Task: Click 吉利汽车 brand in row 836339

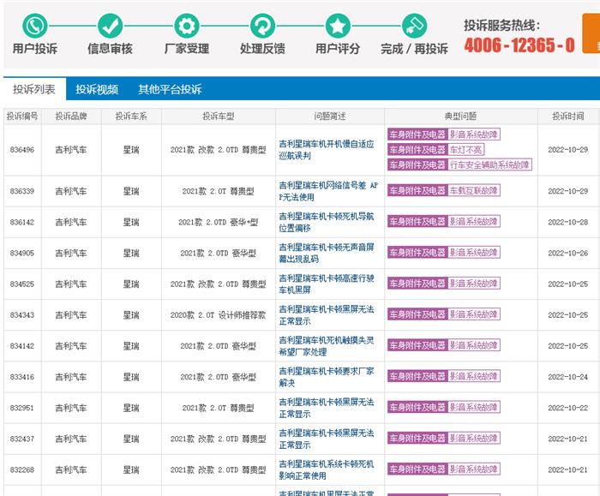Action: pos(71,191)
